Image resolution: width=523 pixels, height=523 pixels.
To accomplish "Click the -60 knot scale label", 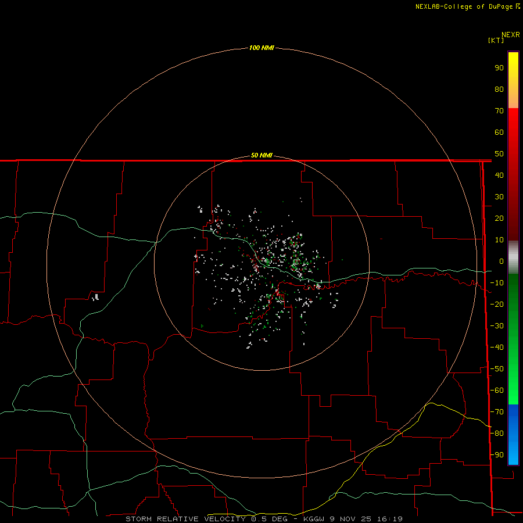I will pyautogui.click(x=497, y=391).
